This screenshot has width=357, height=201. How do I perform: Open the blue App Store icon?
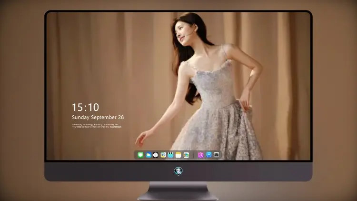(x=208, y=155)
